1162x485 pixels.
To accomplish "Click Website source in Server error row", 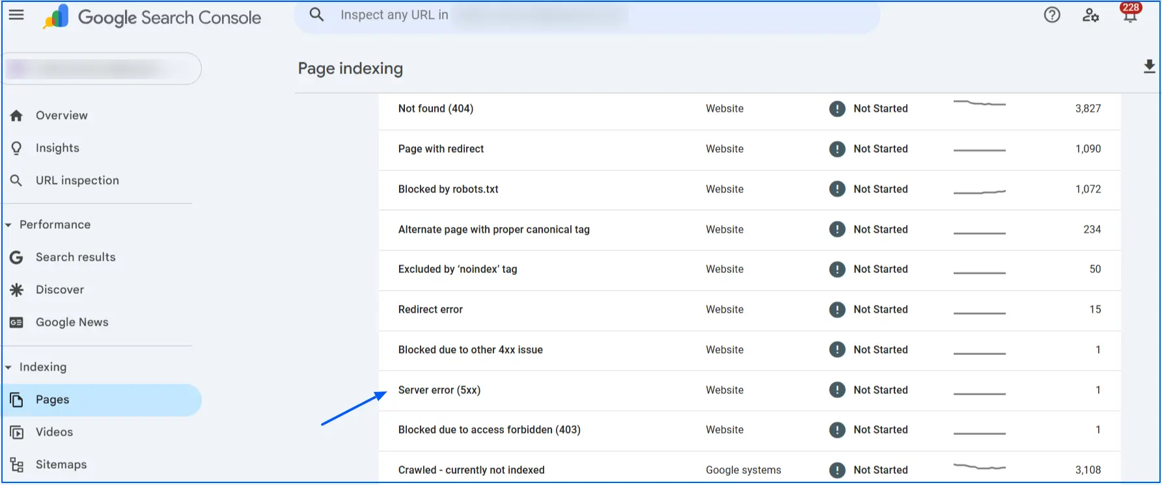I will coord(725,390).
